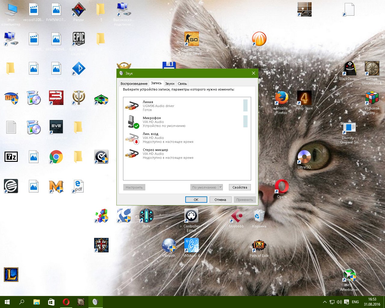This screenshot has height=308, width=385.
Task: Open Opera from the taskbar
Action: [66, 302]
